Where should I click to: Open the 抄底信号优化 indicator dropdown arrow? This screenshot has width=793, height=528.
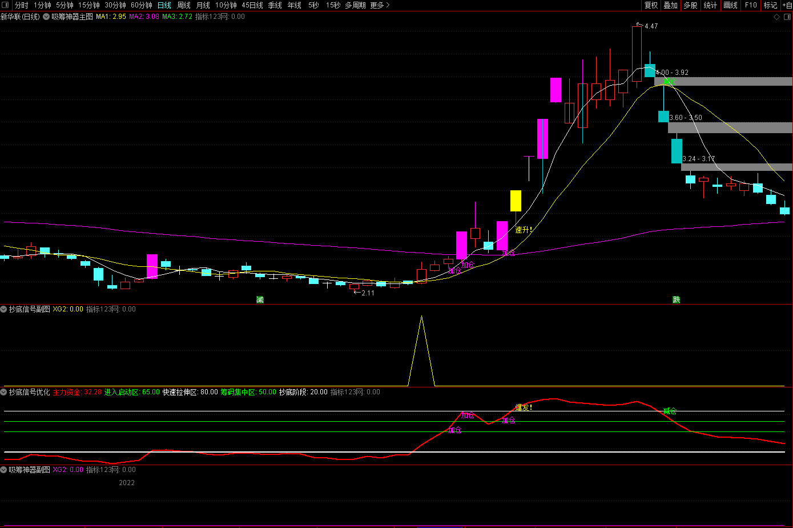tap(4, 392)
